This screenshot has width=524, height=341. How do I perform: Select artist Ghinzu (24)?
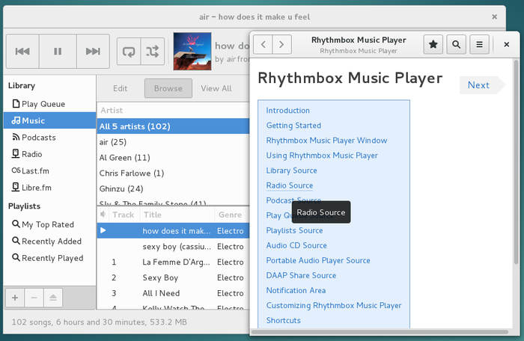click(173, 188)
